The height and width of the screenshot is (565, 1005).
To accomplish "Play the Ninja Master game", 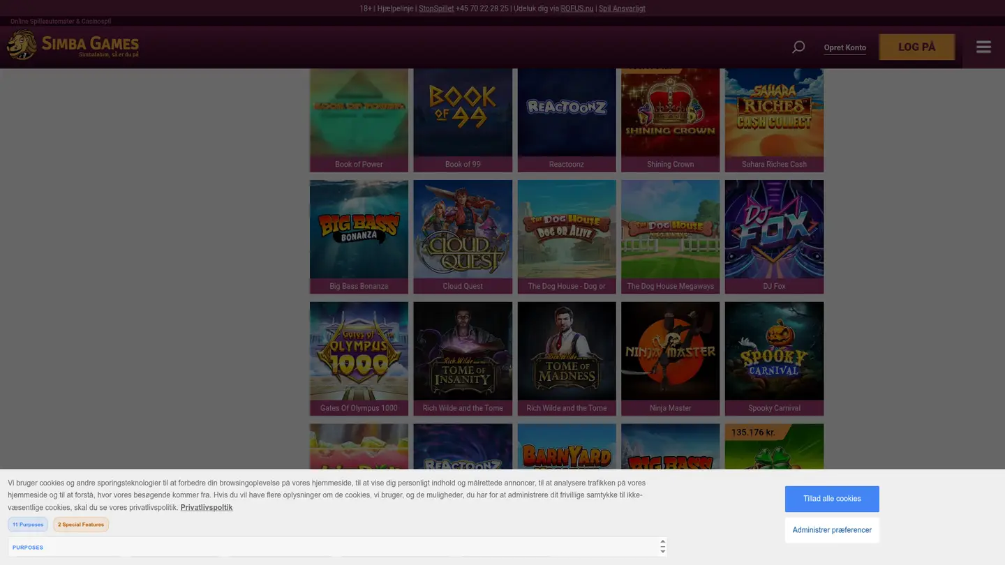I will 670,359.
